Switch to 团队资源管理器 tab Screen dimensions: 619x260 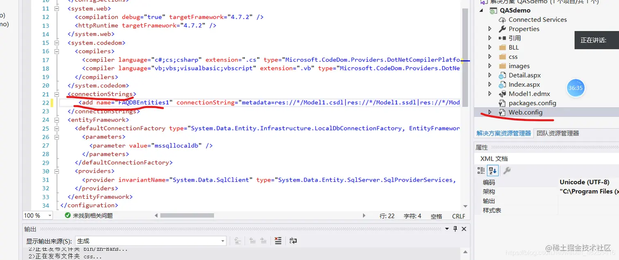558,133
